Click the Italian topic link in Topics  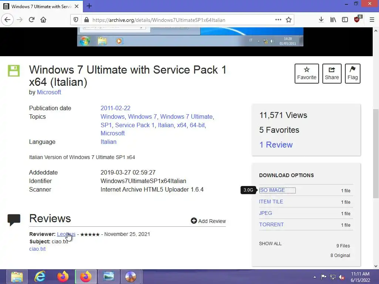[165, 125]
